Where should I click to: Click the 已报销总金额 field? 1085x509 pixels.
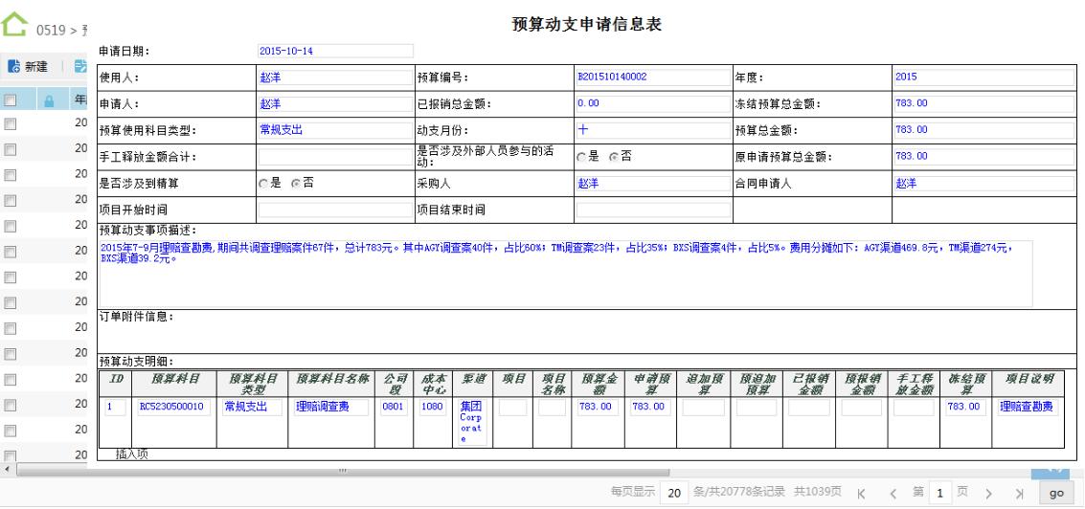[x=652, y=103]
